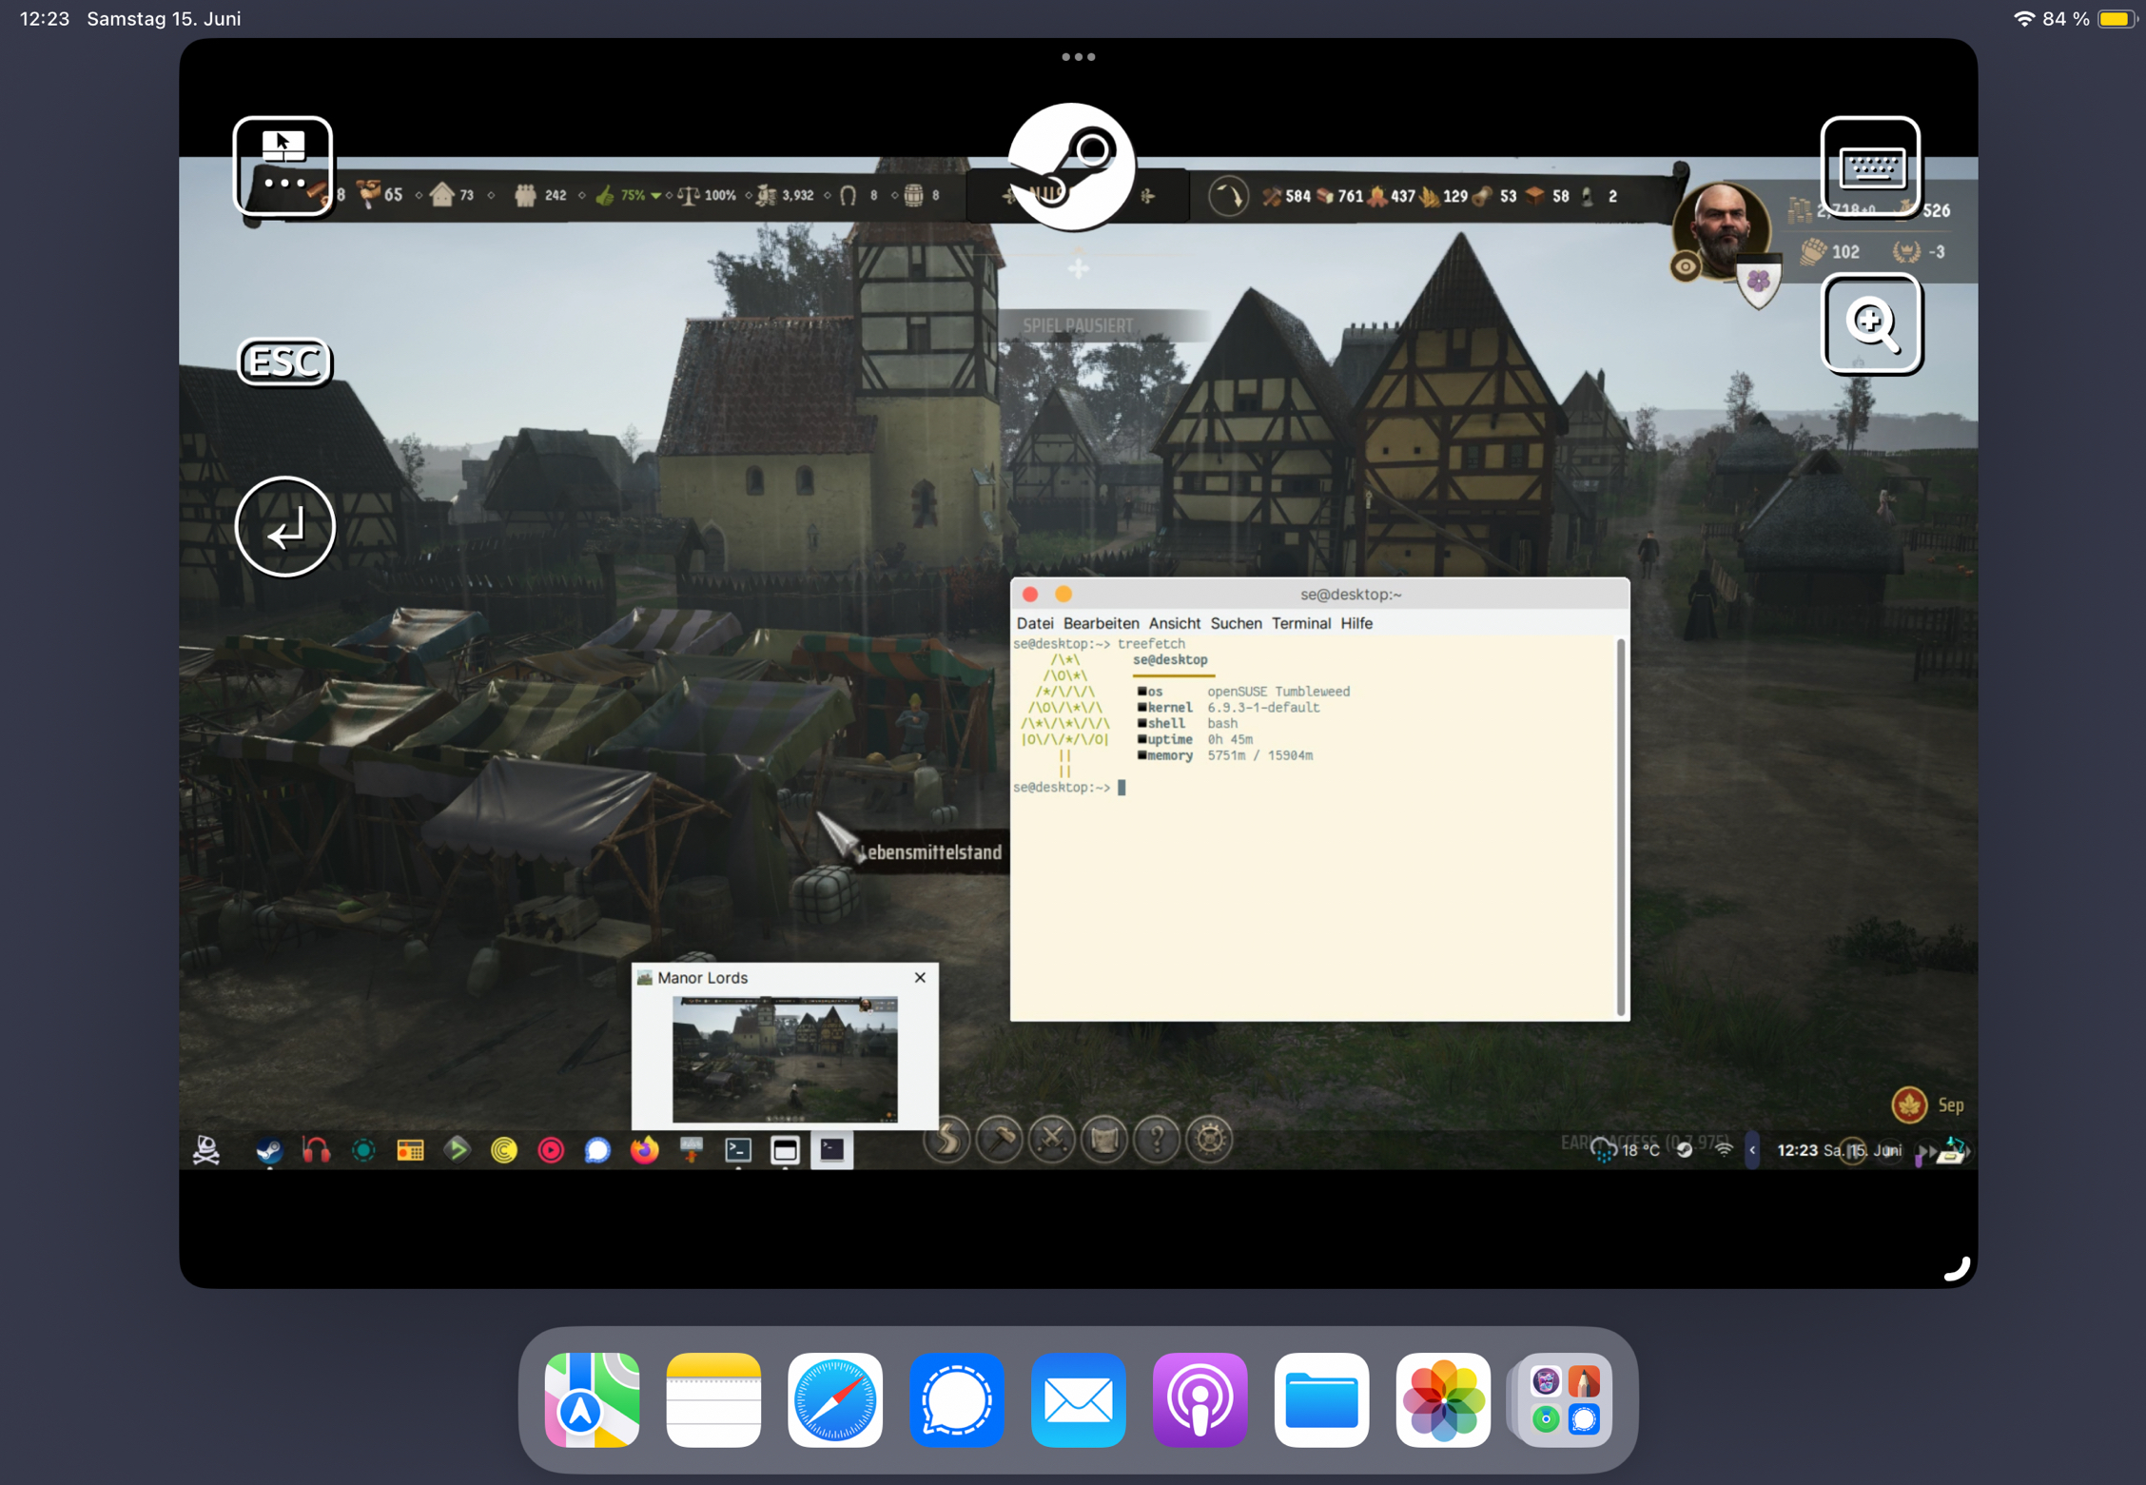Open Safari from the iPad dock
2146x1485 pixels.
pos(834,1399)
